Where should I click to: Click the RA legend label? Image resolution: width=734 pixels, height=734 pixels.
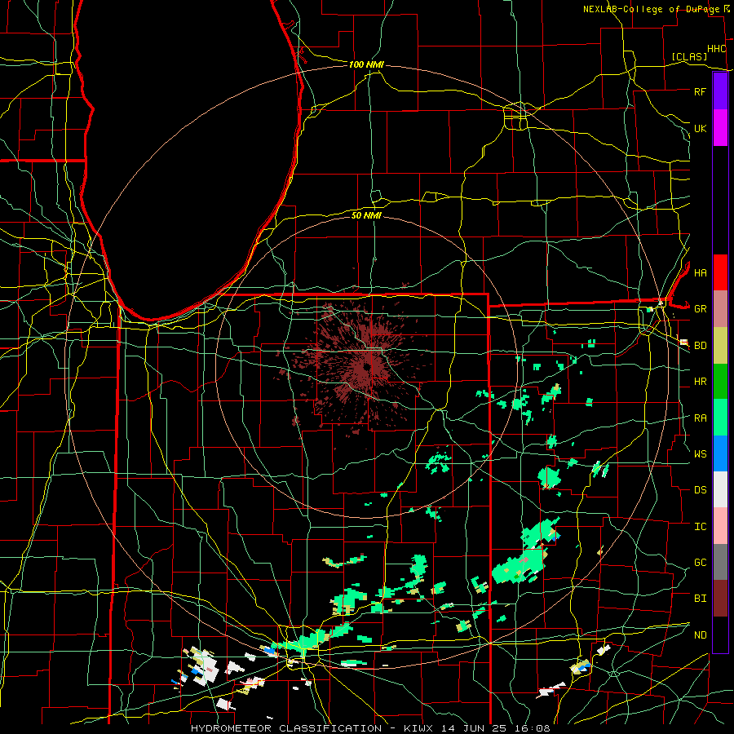700,418
